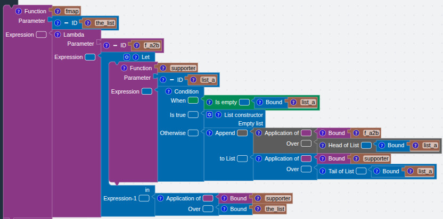Edit the the_list field in the Parameter row
The width and height of the screenshot is (443, 219).
point(105,23)
